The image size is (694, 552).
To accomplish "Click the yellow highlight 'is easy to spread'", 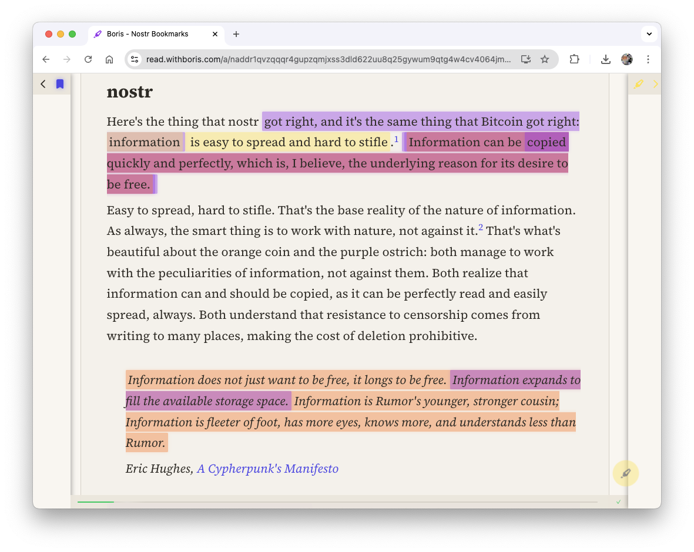I will point(289,142).
